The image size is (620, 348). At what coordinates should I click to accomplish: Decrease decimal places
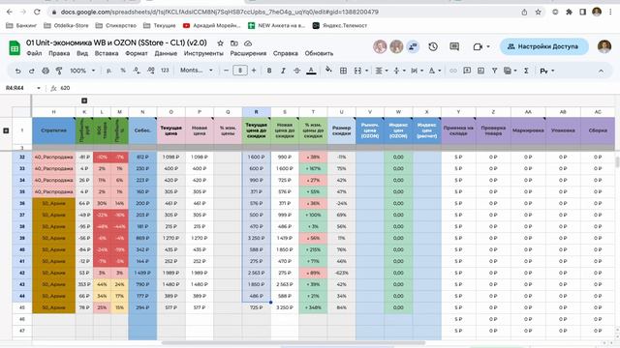(x=137, y=71)
